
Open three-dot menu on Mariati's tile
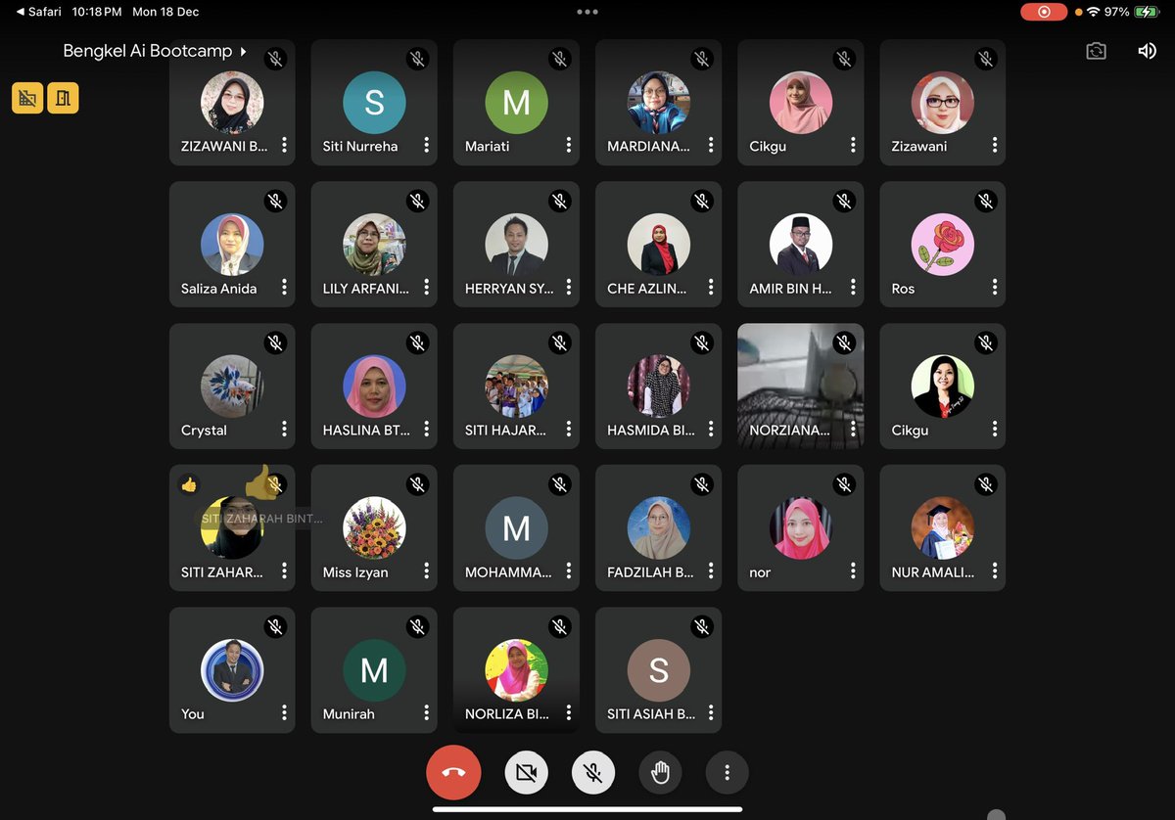click(x=569, y=145)
